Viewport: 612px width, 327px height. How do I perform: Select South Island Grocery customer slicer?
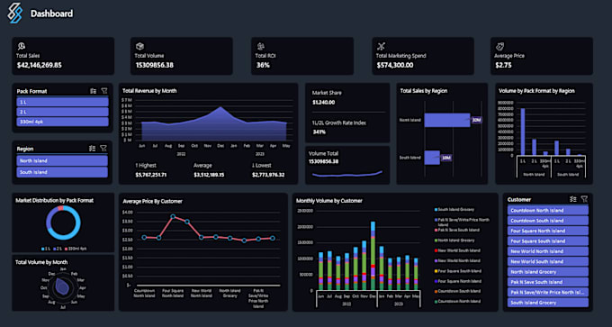coord(548,303)
